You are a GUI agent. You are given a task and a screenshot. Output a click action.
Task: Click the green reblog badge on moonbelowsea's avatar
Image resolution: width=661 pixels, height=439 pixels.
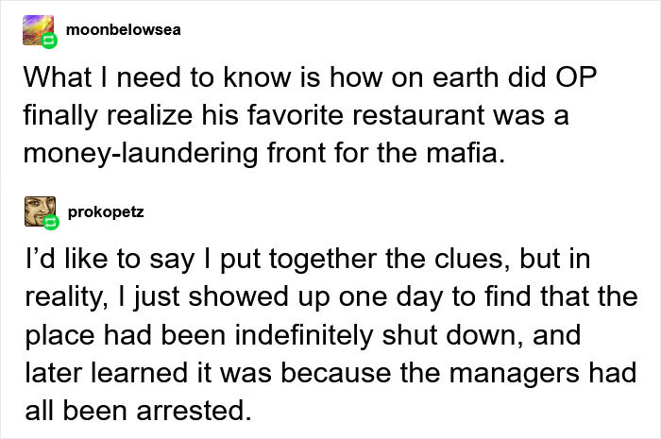pyautogui.click(x=50, y=42)
